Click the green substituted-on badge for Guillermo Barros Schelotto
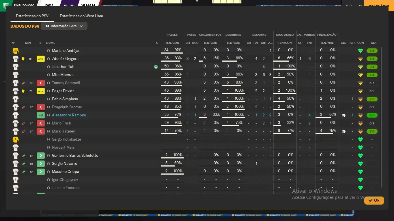 coord(40,156)
